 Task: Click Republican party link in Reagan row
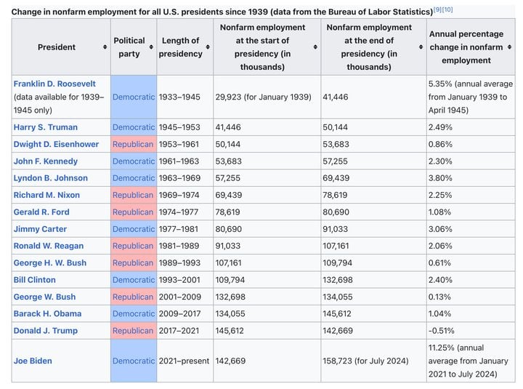click(x=133, y=246)
